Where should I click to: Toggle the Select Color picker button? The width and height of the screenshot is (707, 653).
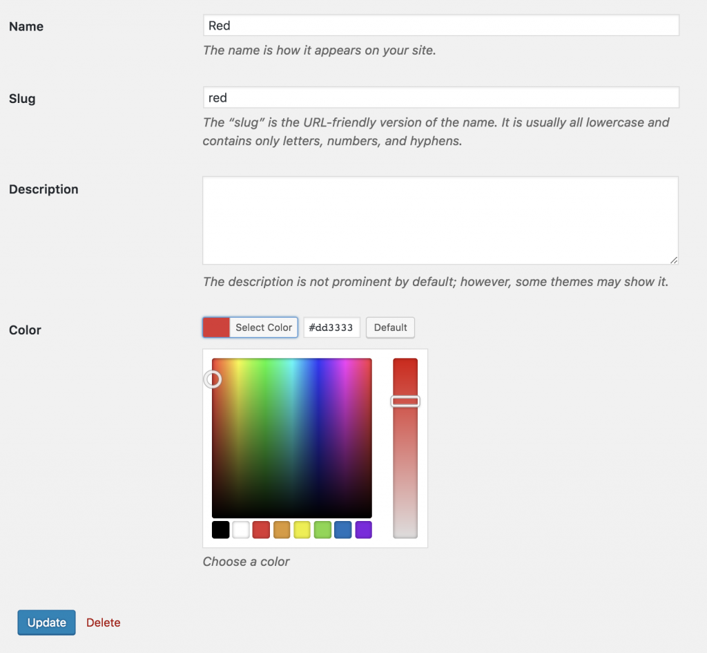pos(263,328)
